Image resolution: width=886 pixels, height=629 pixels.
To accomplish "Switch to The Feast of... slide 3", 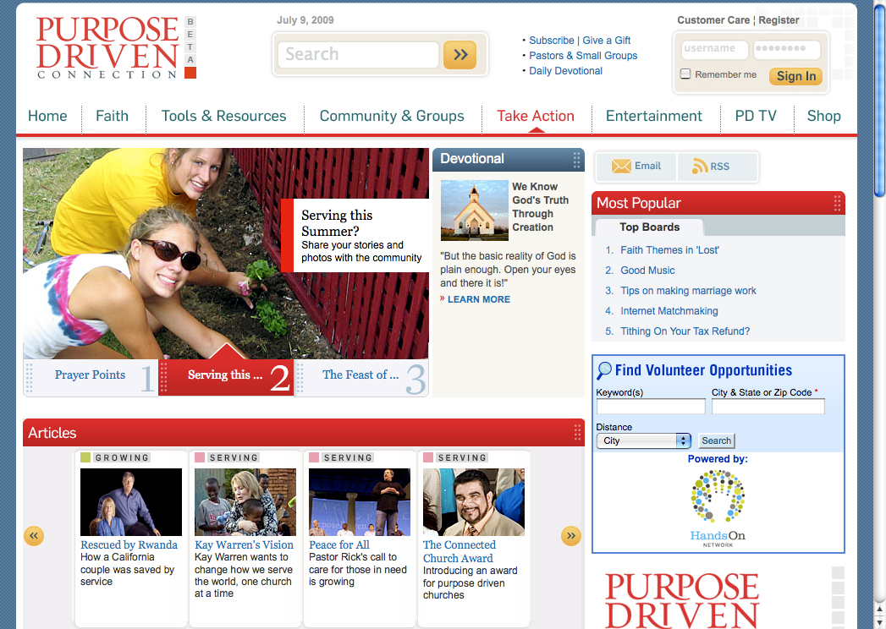I will pyautogui.click(x=361, y=378).
